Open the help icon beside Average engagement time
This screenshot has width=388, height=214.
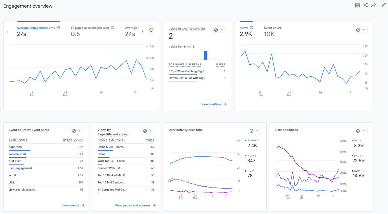(58, 28)
